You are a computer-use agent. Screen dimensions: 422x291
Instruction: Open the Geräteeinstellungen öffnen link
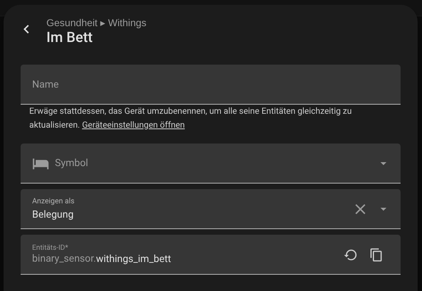[133, 125]
